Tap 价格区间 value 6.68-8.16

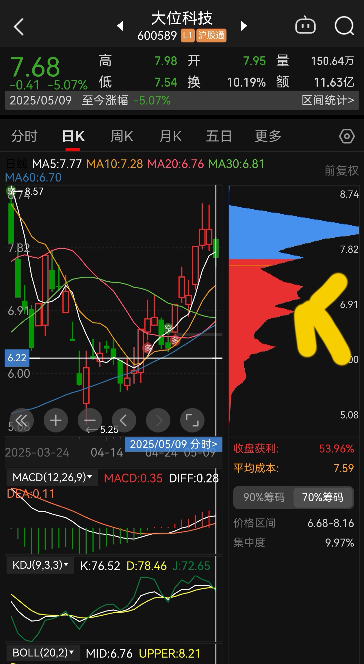point(330,523)
